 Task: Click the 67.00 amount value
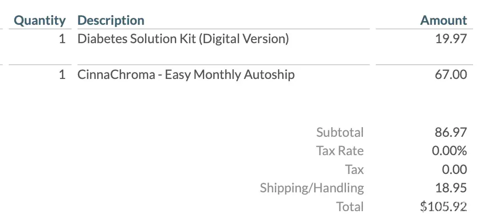451,75
